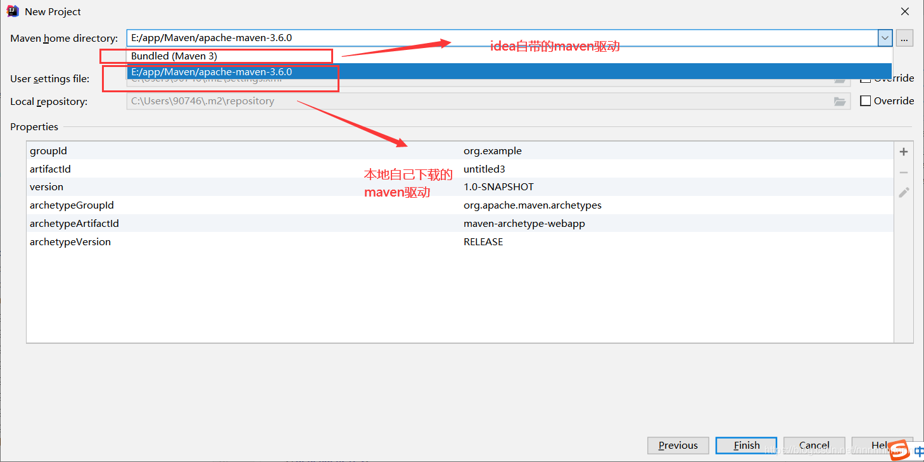Open the Maven home browse '...' button
The width and height of the screenshot is (924, 462).
pos(904,38)
